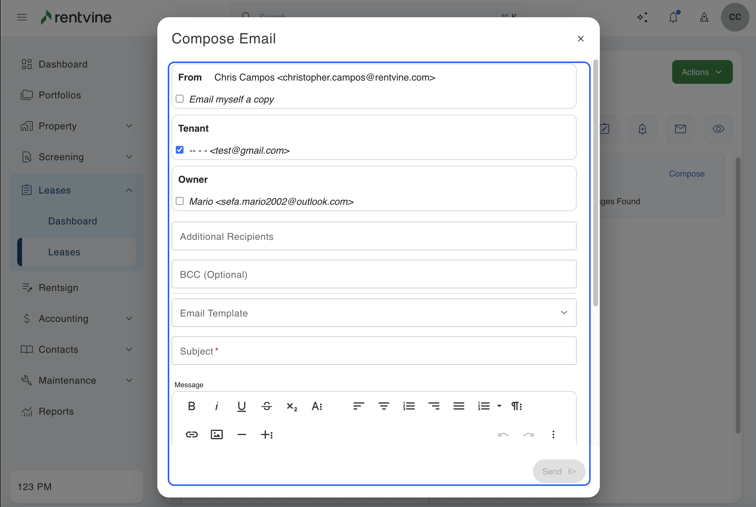Open the Email Template dropdown
This screenshot has height=507, width=756.
[x=374, y=313]
